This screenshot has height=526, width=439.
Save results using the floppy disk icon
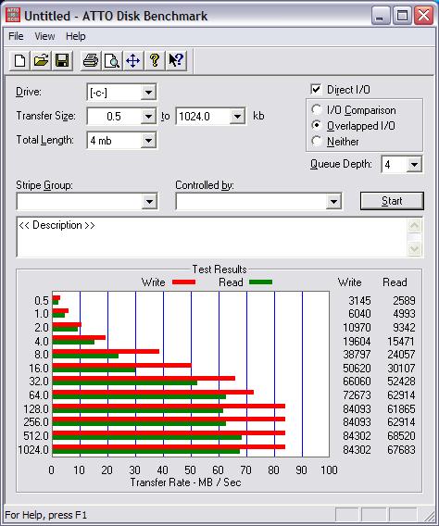click(x=62, y=61)
